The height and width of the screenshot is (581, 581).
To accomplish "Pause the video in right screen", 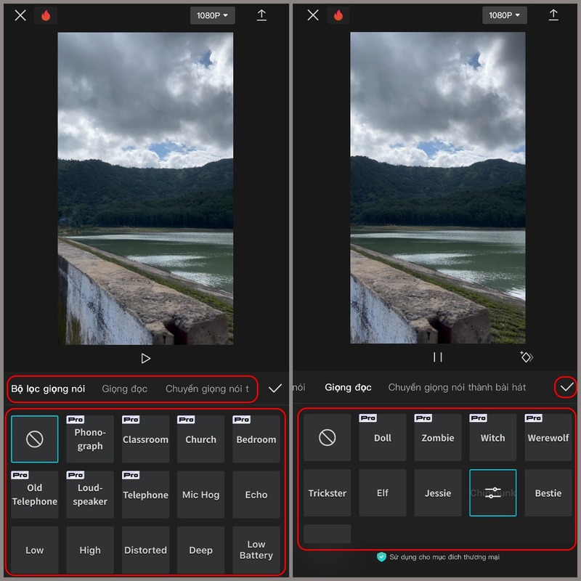I will click(x=438, y=357).
